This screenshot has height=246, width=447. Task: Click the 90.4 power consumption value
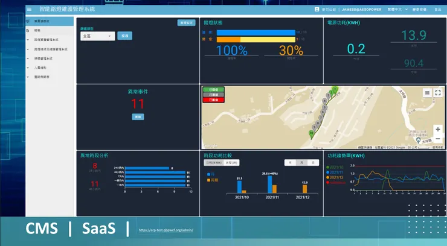[414, 63]
